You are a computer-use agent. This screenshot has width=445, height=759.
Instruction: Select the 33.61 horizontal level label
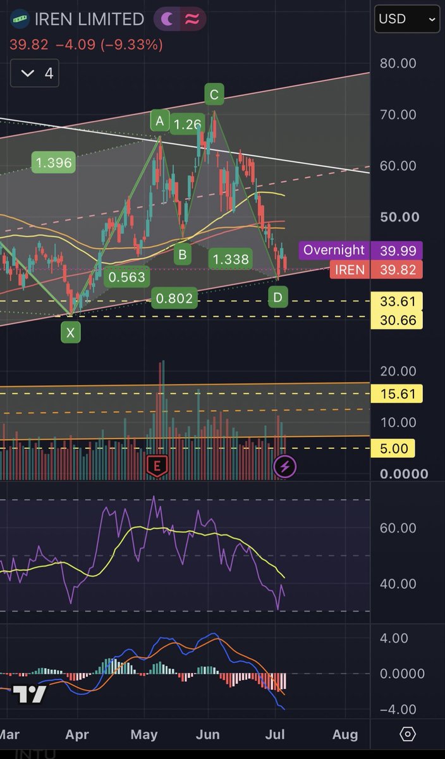click(x=397, y=301)
